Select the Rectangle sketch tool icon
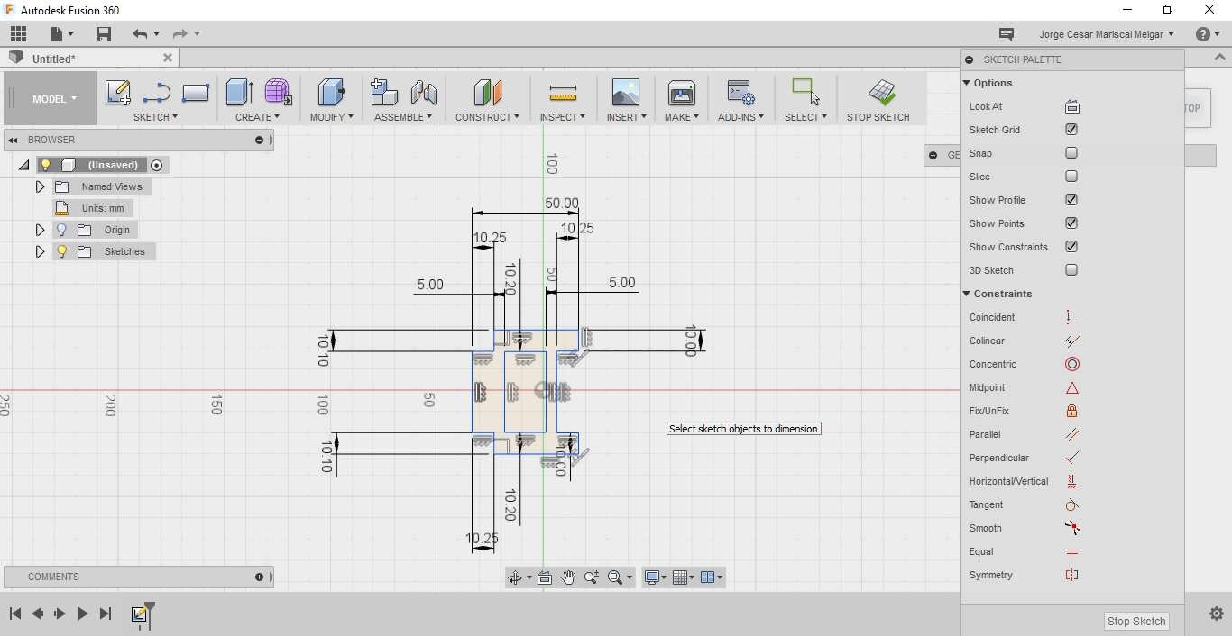This screenshot has width=1232, height=636. pyautogui.click(x=195, y=92)
